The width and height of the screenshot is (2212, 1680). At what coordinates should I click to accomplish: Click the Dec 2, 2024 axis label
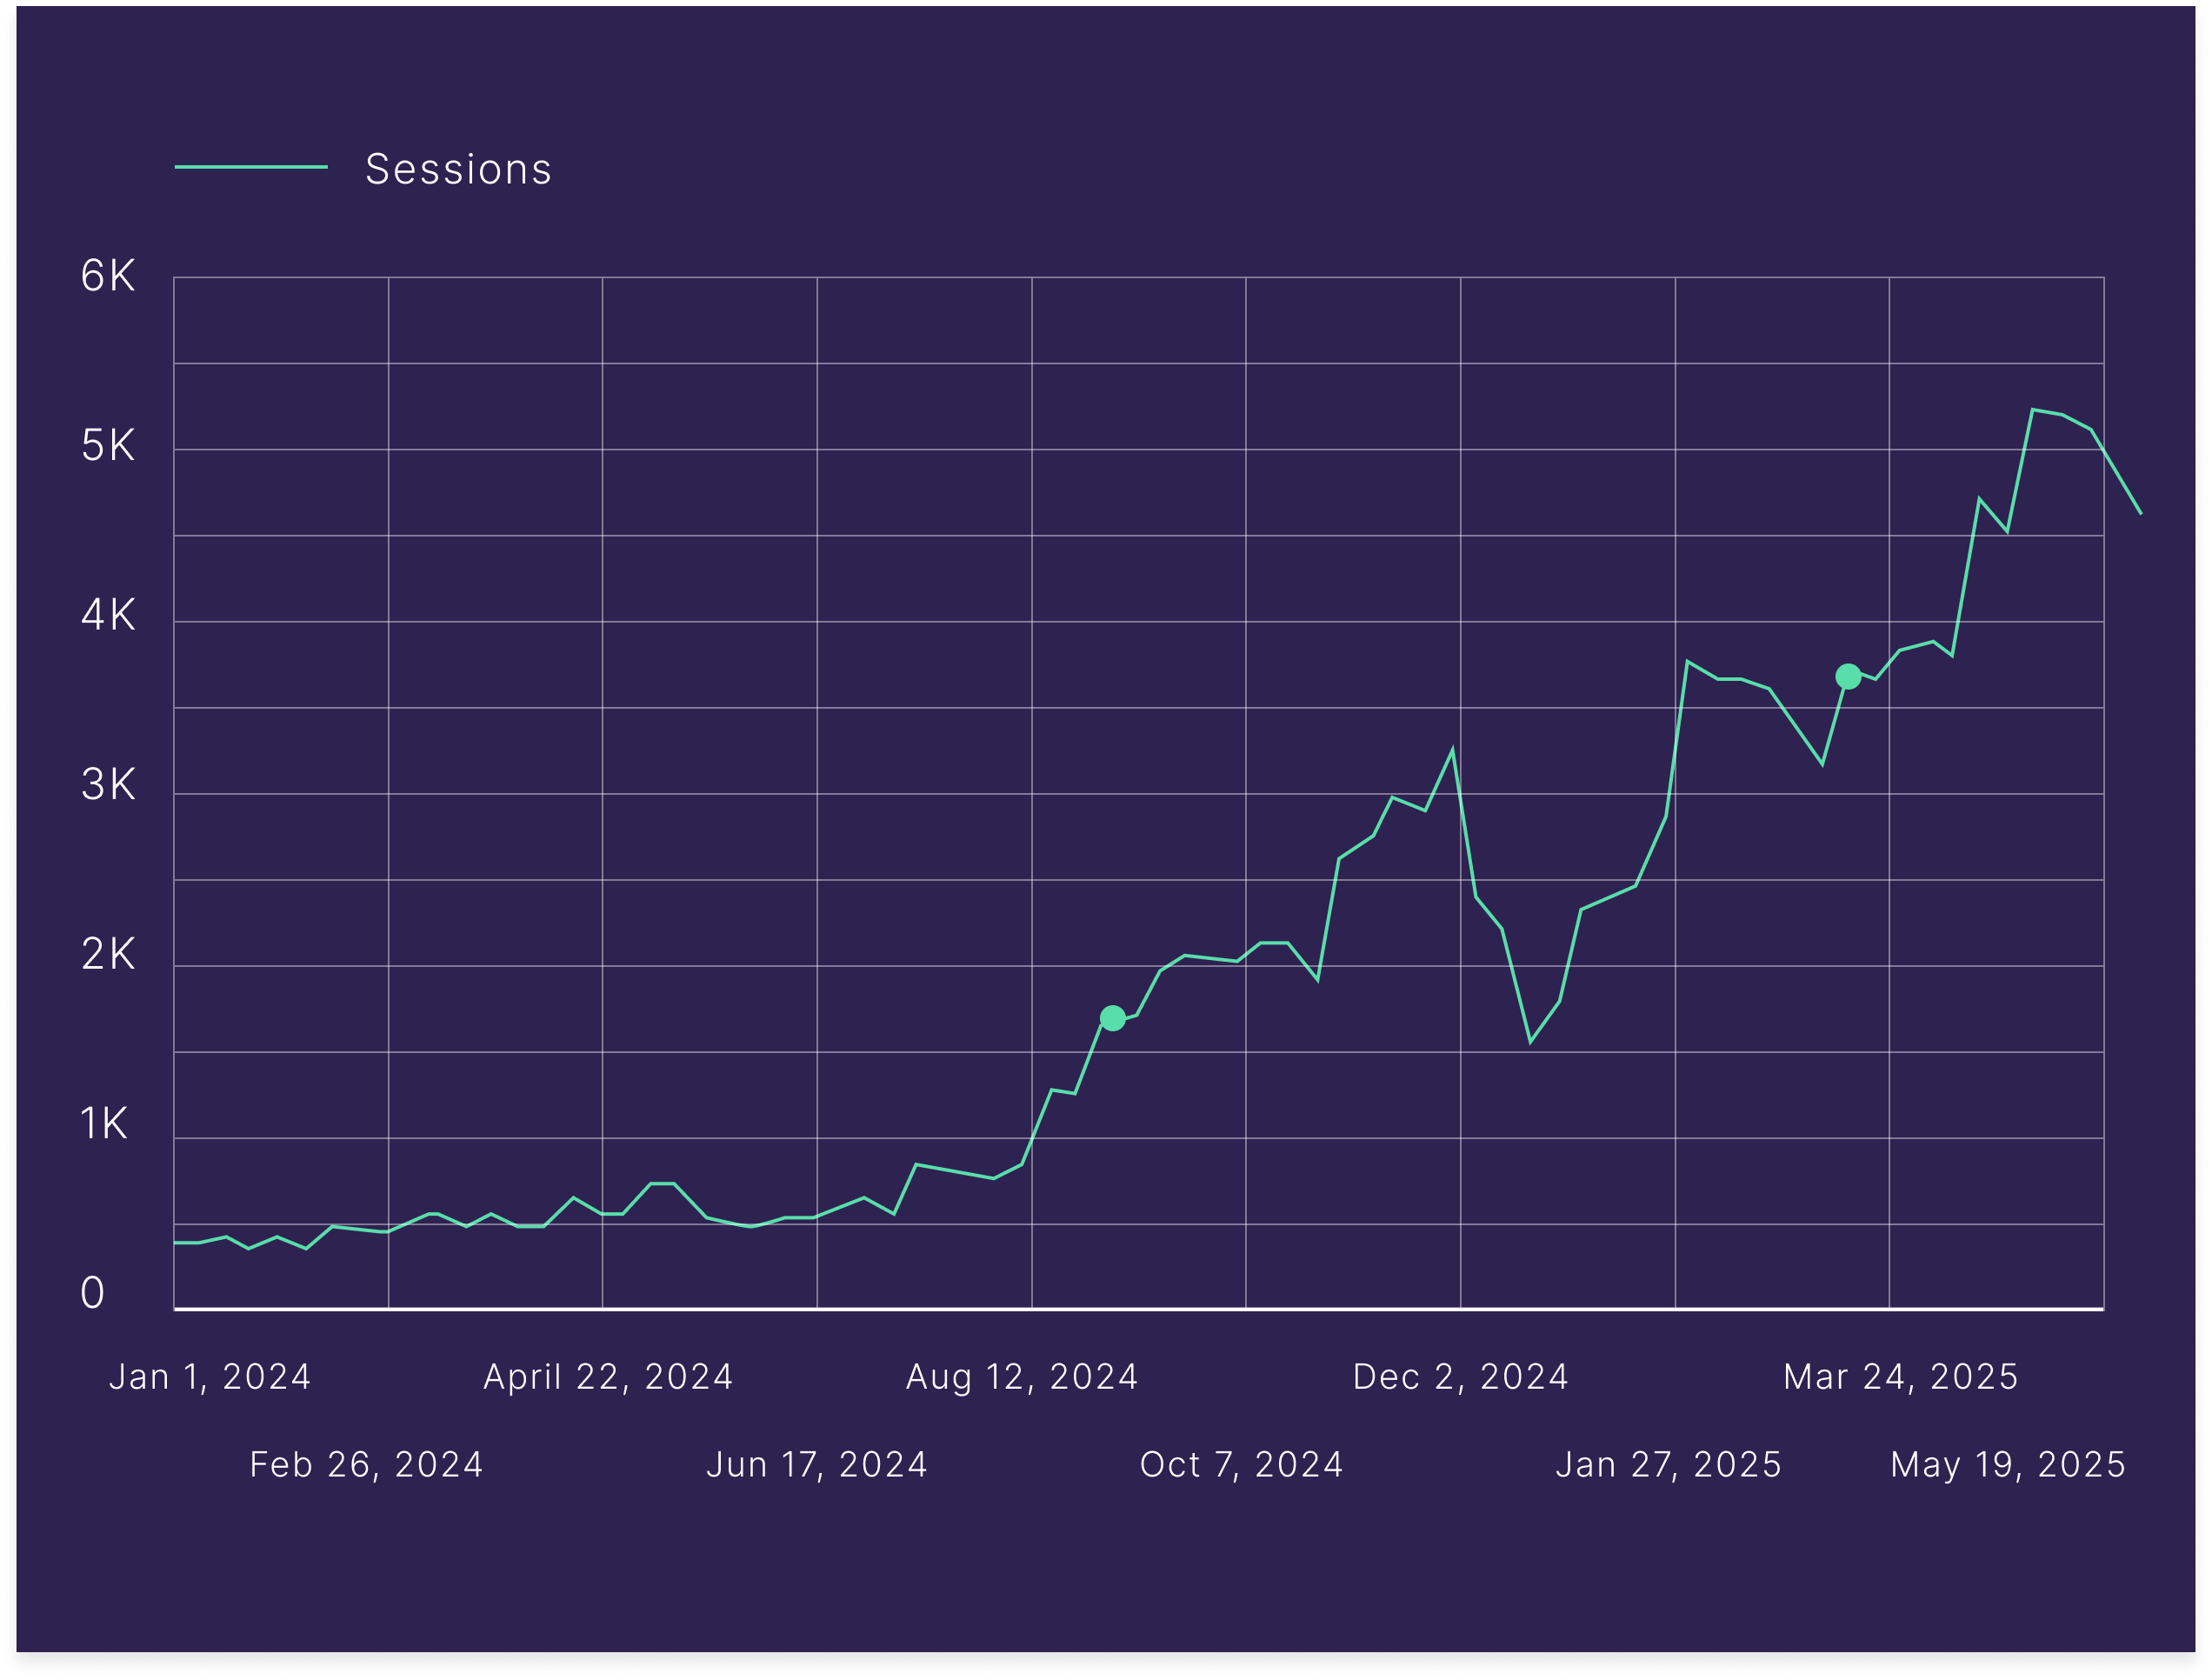point(1461,1377)
